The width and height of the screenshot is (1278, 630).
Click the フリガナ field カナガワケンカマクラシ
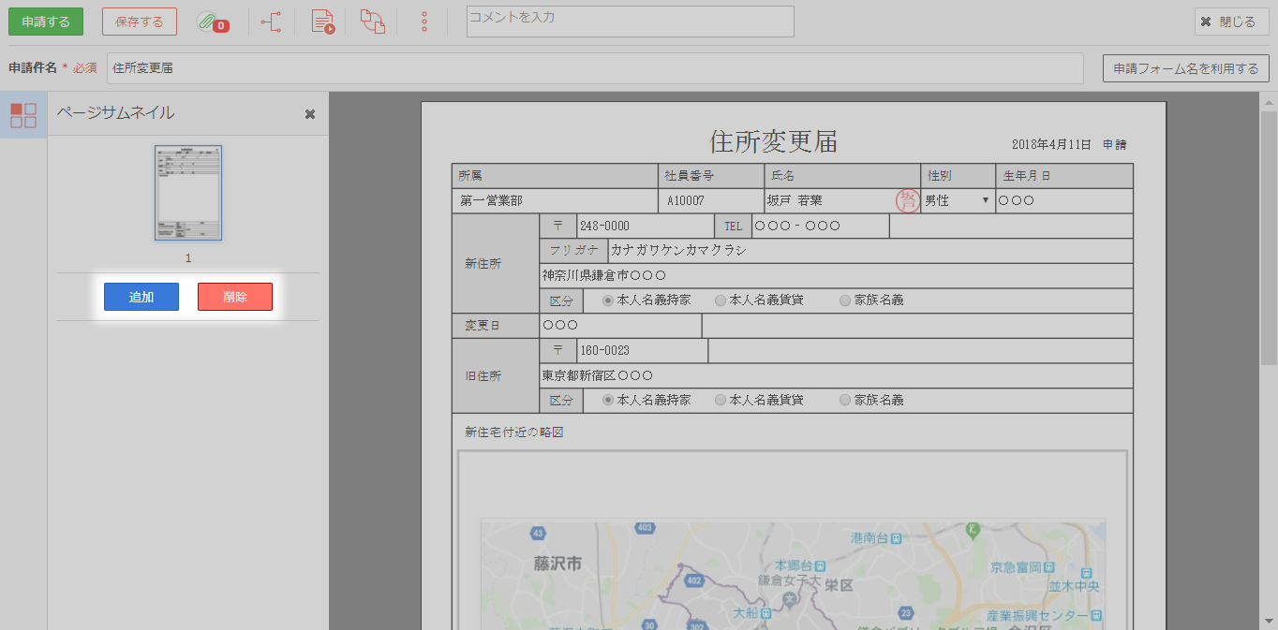click(869, 251)
